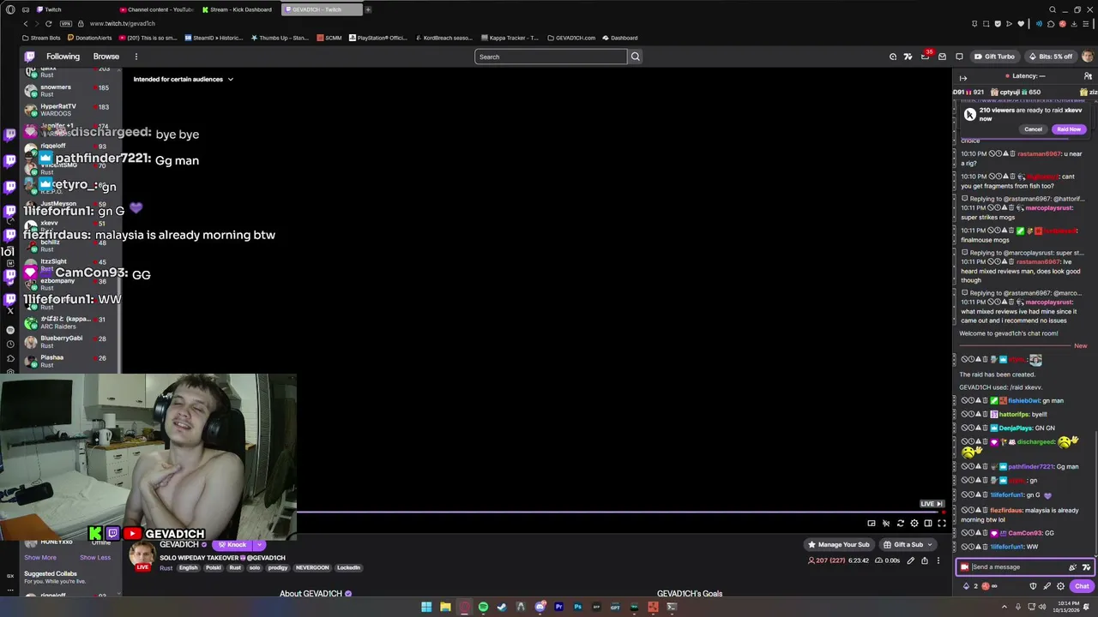The image size is (1098, 617).
Task: Reload the video player stream
Action: coord(900,523)
